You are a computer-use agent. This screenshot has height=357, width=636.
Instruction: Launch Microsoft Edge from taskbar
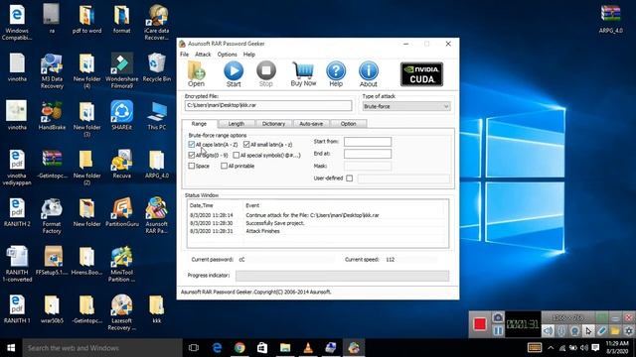217,348
